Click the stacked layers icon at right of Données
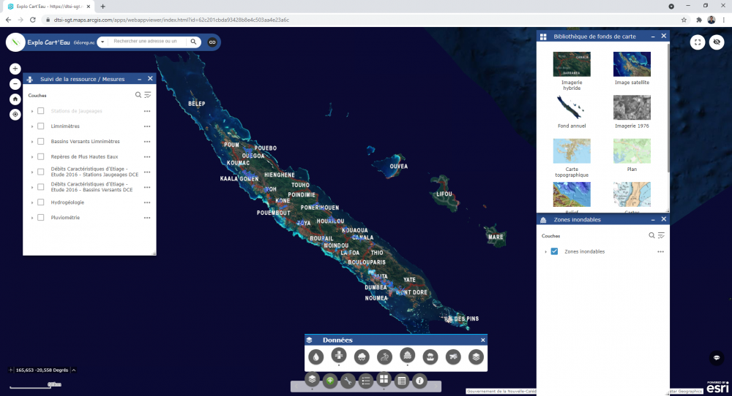 tap(477, 357)
